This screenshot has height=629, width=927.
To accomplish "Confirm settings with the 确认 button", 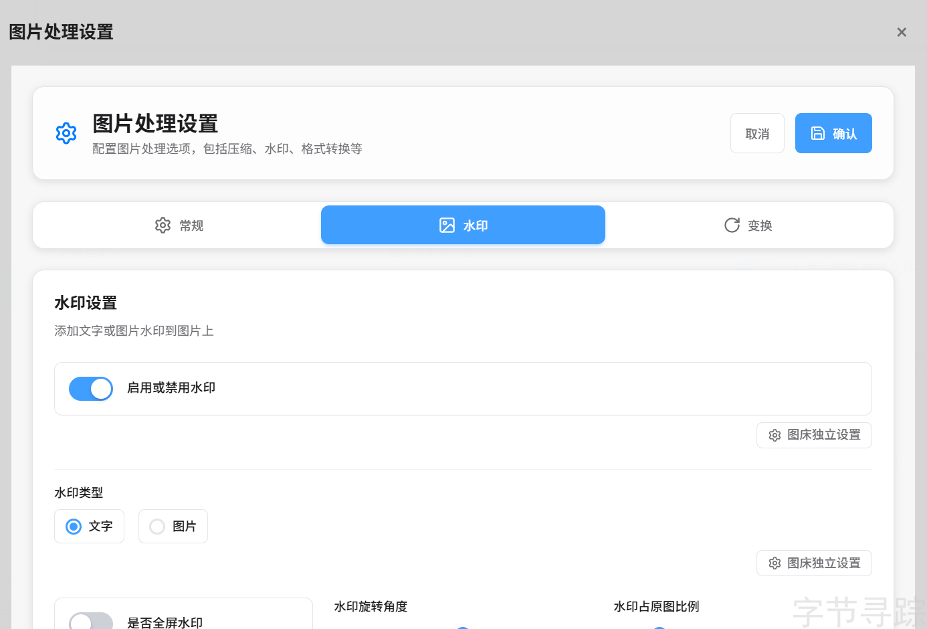I will coord(833,133).
